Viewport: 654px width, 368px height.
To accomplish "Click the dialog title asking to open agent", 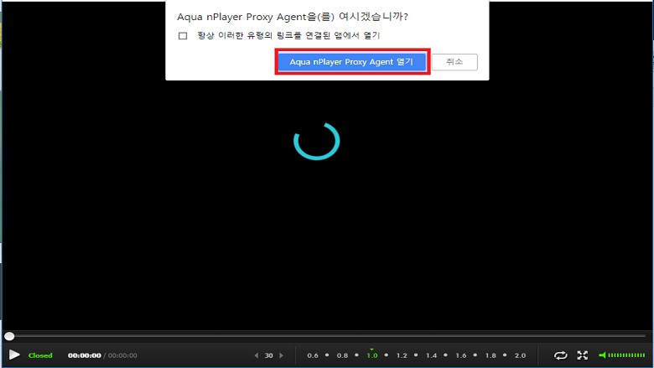I will (293, 17).
